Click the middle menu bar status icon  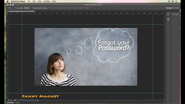coord(173,1)
